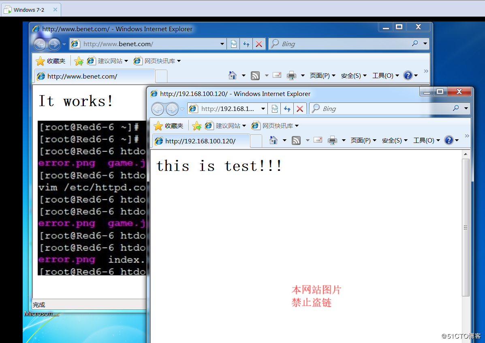The image size is (485, 343).
Task: Add to Favorites bar in the 192.168.100.120 window
Action: (197, 126)
